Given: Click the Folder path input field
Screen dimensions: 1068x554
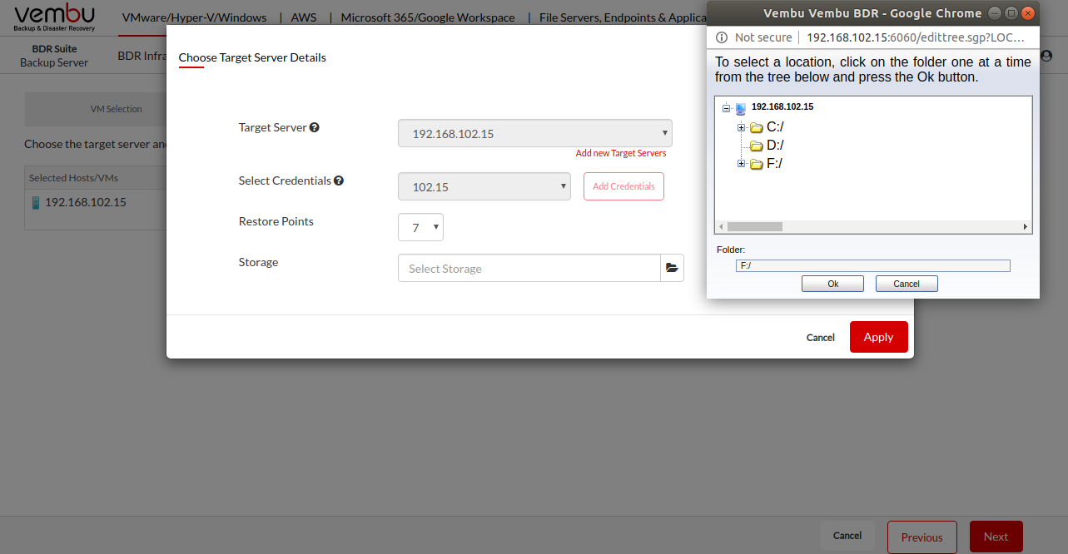Looking at the screenshot, I should point(872,266).
